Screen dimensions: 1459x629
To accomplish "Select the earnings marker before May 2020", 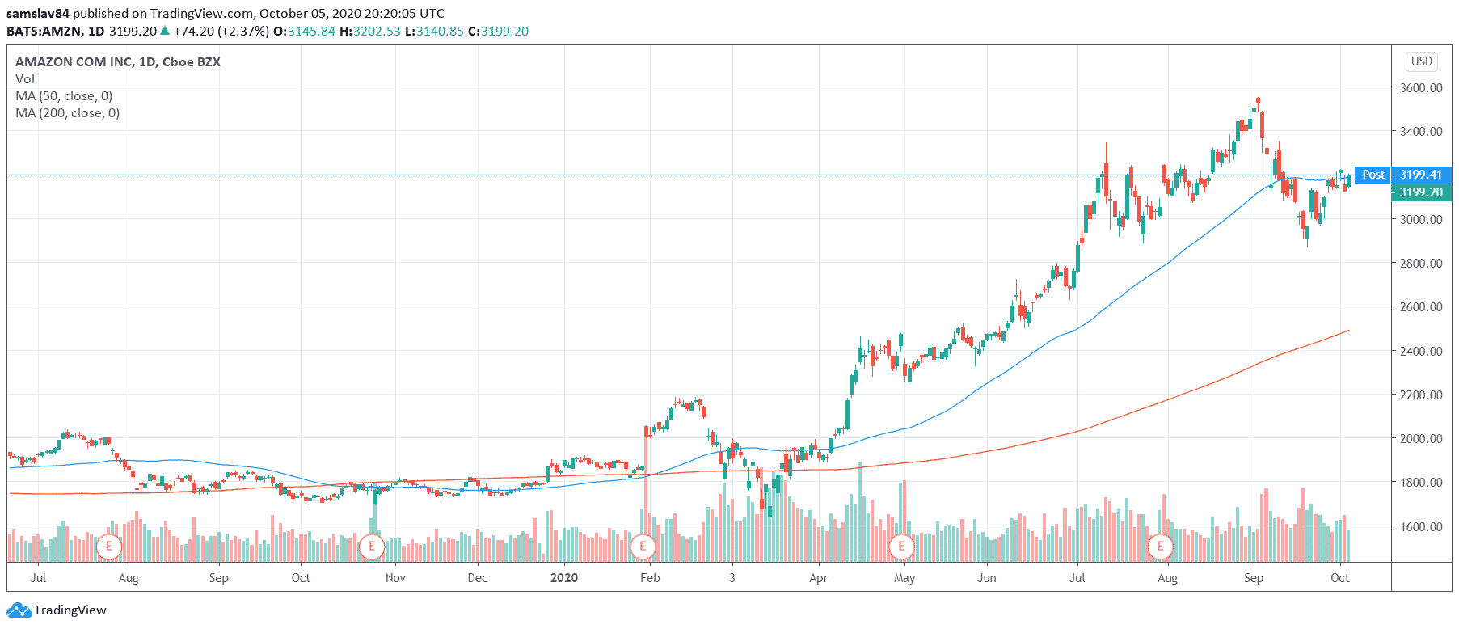I will pos(901,547).
